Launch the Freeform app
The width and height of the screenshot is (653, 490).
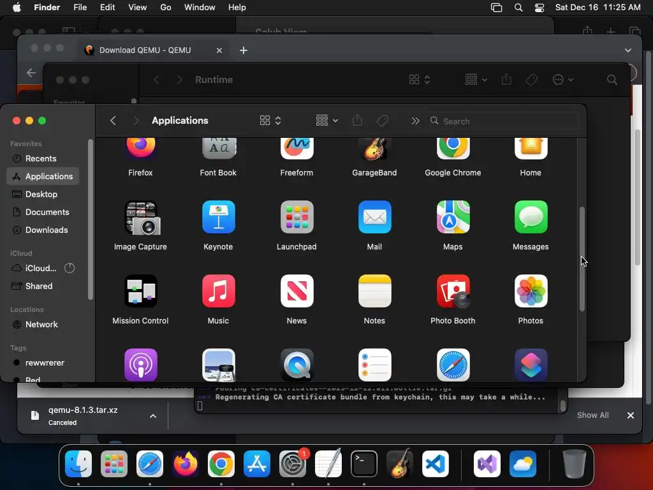297,149
